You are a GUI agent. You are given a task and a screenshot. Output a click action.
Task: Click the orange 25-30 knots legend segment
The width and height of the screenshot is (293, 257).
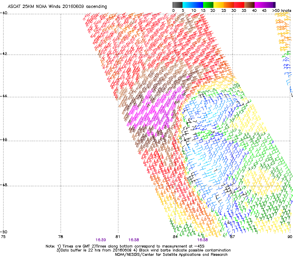229,5
